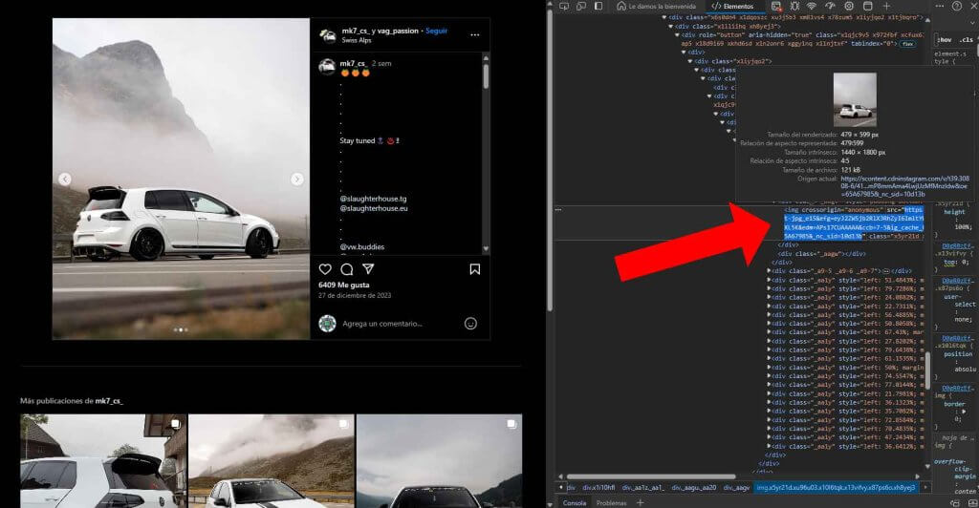Click the 6409 Me gusta count
Image resolution: width=979 pixels, height=508 pixels.
tap(344, 285)
